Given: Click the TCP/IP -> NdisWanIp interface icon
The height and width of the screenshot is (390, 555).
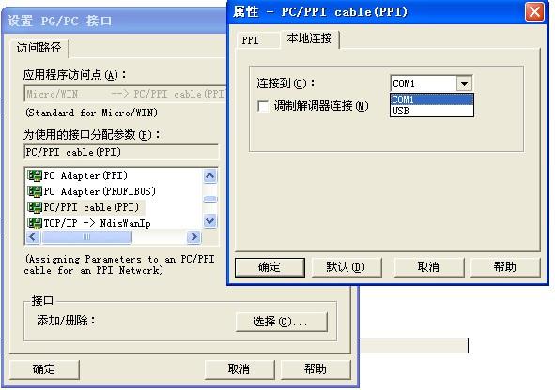Looking at the screenshot, I should pos(35,223).
